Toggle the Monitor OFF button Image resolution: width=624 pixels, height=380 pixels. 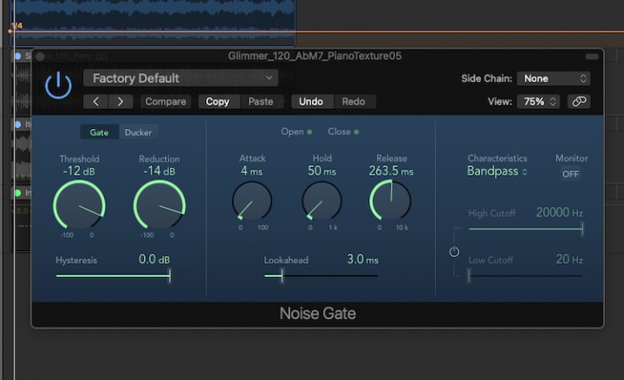[570, 174]
